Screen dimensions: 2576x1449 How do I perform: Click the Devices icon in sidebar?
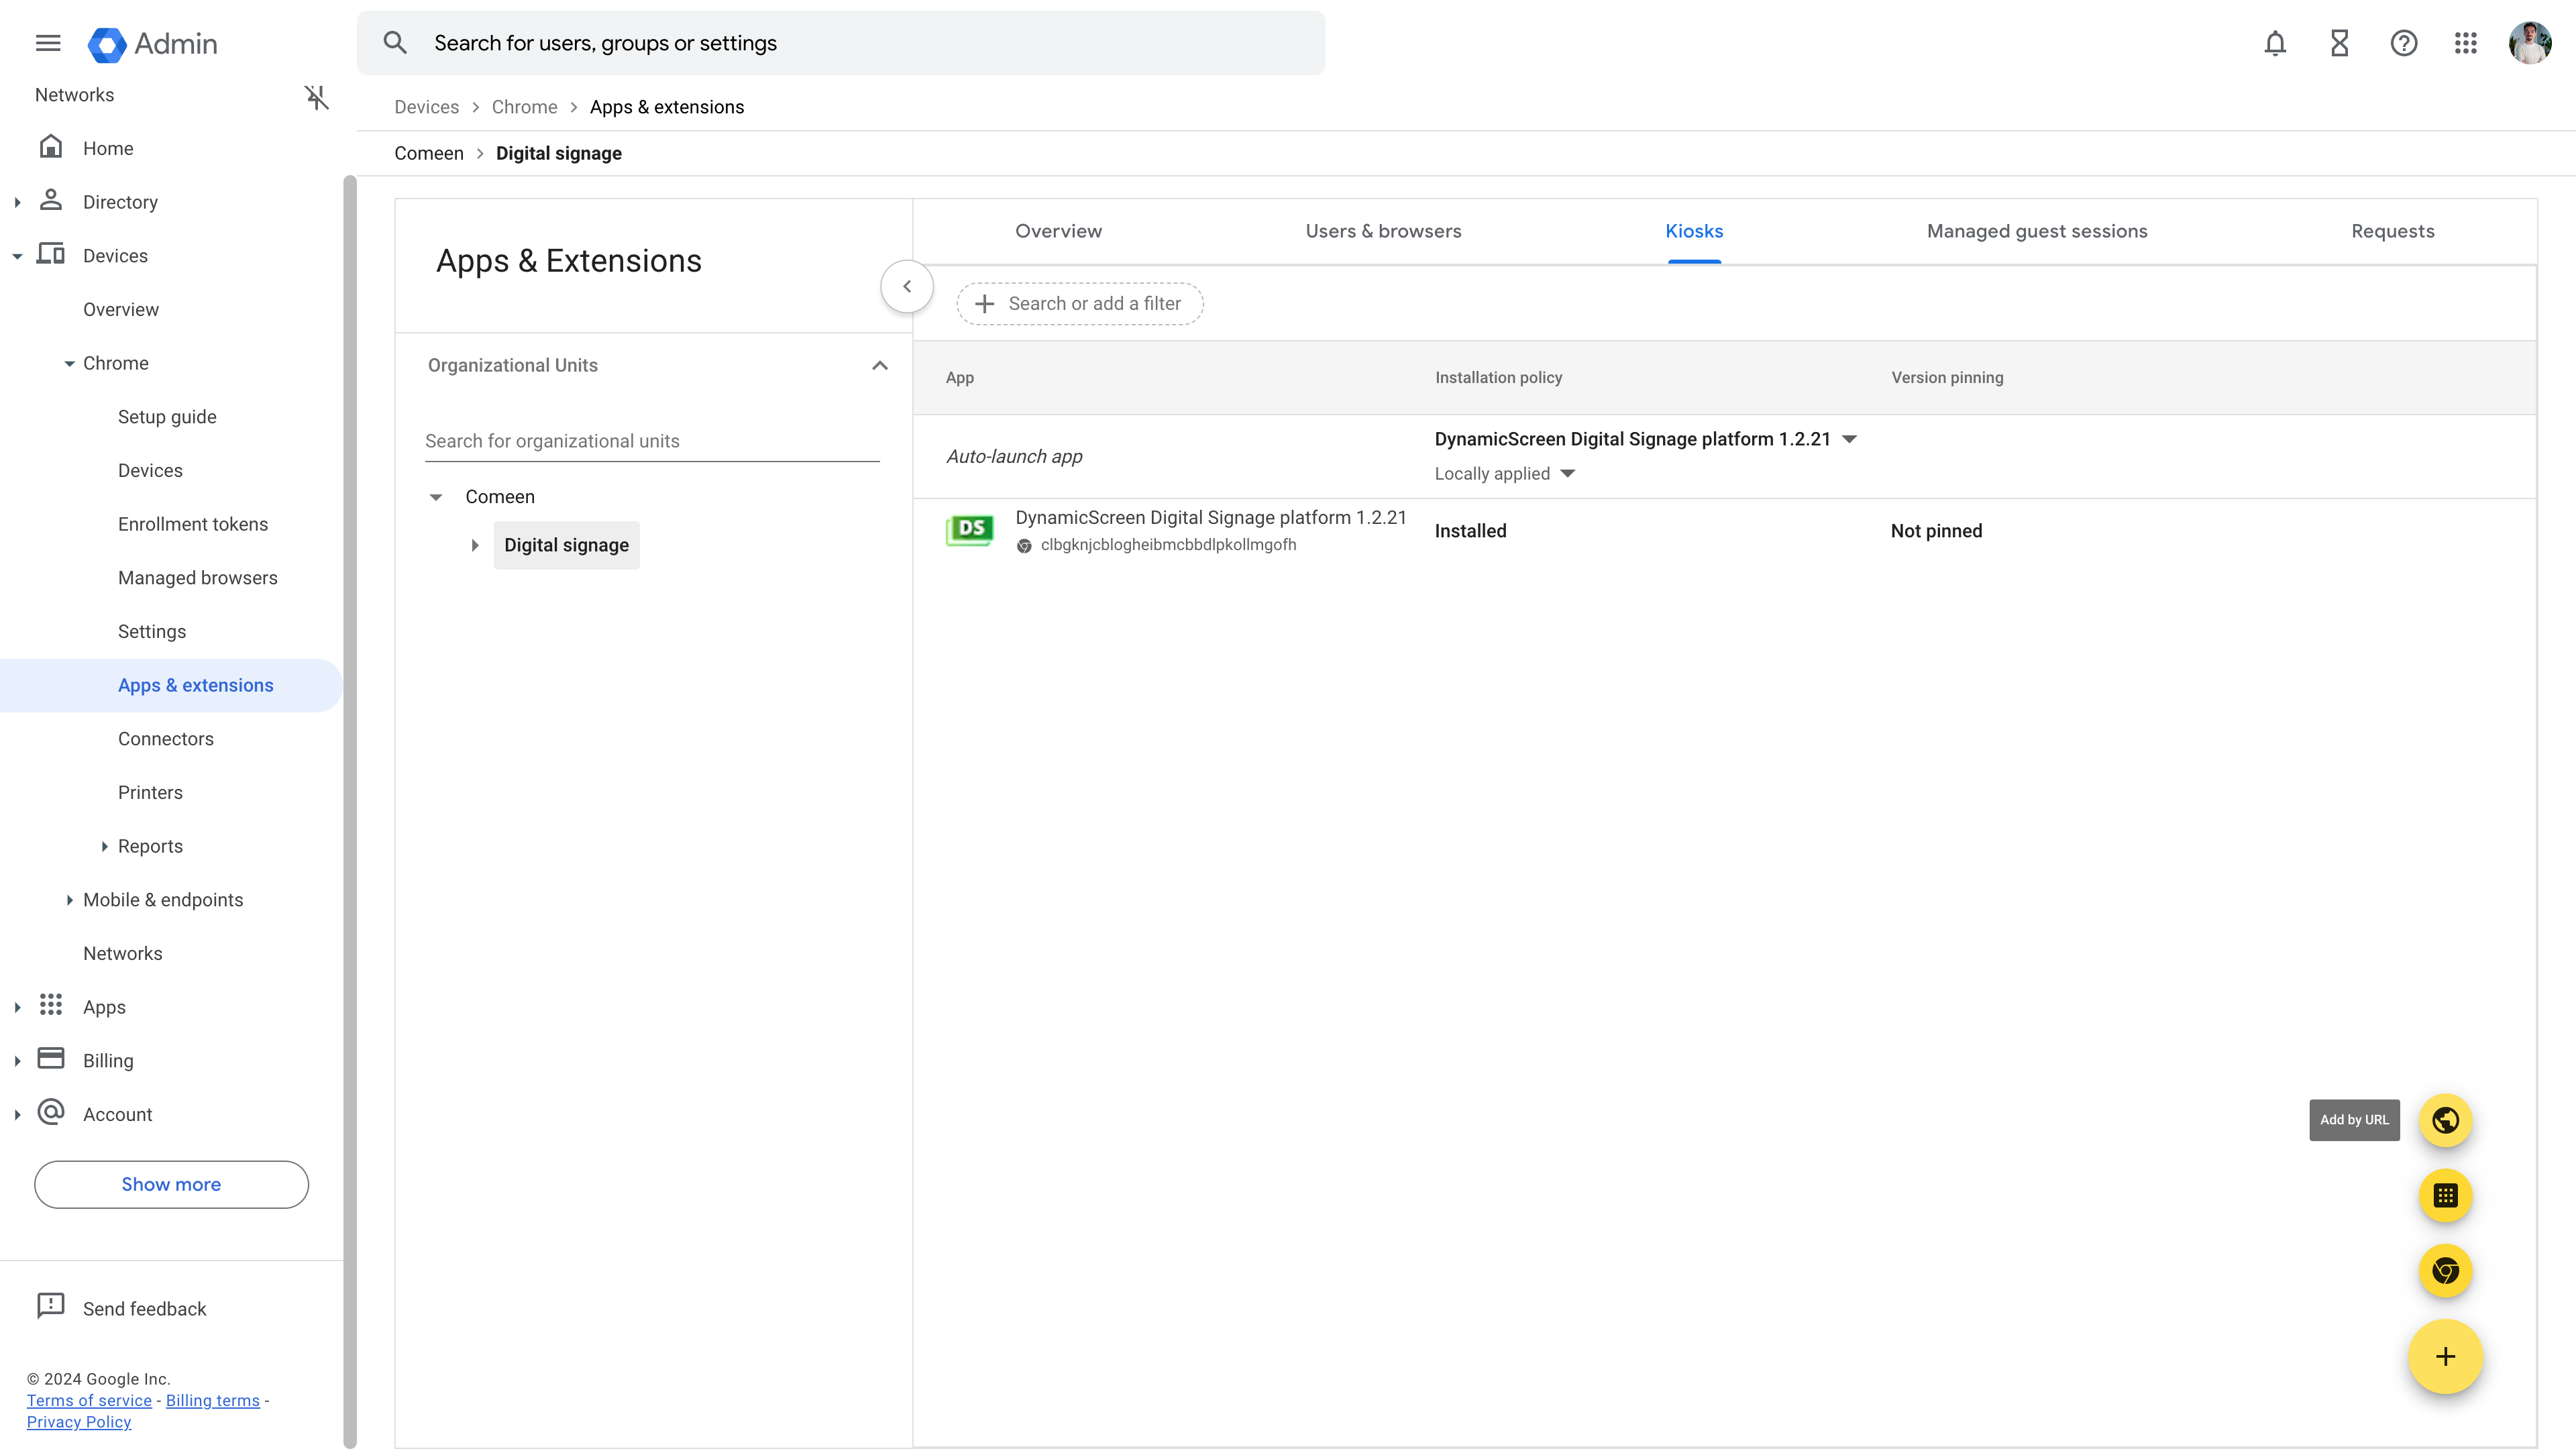point(51,254)
